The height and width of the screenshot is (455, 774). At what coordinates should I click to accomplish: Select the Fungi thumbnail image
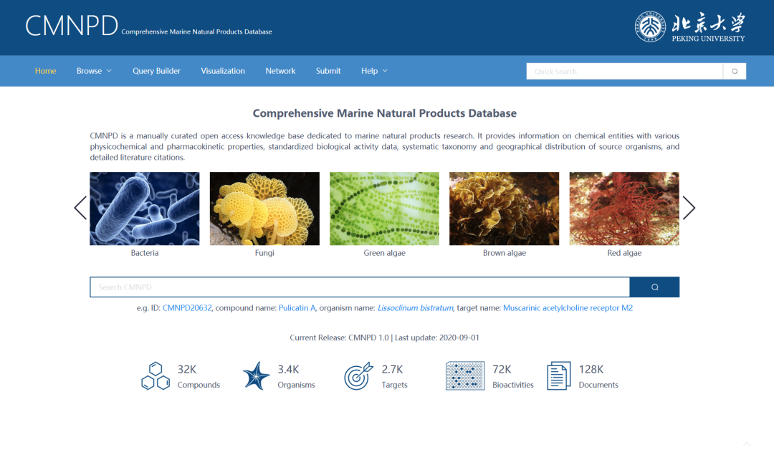264,209
